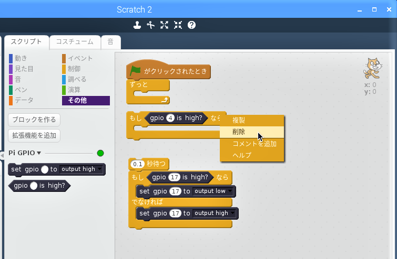
Task: Select the shrink sprite tool
Action: point(178,25)
